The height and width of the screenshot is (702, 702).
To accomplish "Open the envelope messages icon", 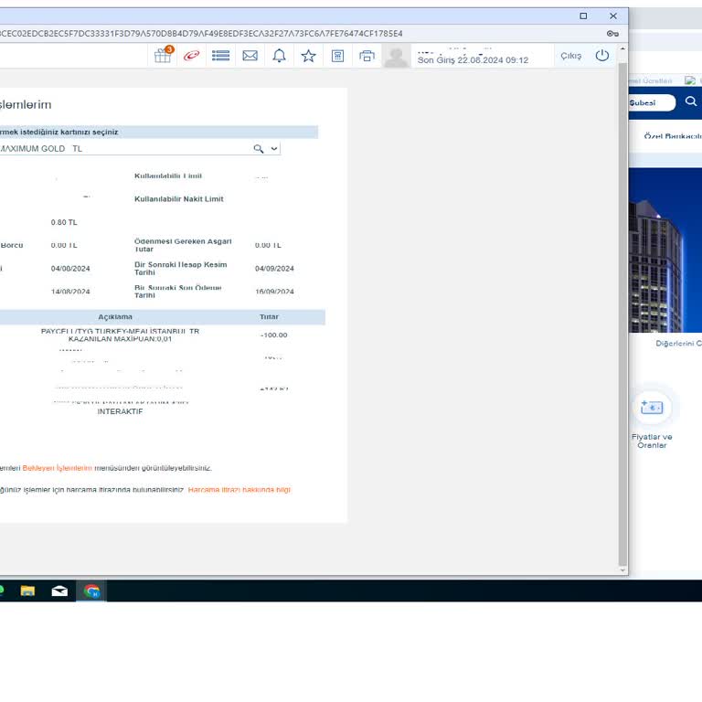I will [x=250, y=56].
